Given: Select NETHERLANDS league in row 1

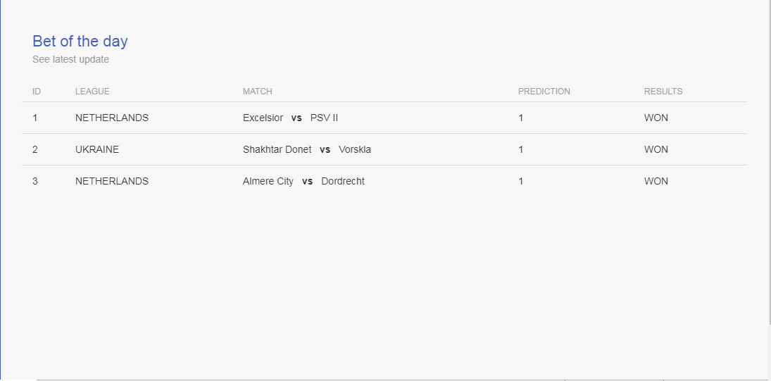Looking at the screenshot, I should (x=112, y=118).
